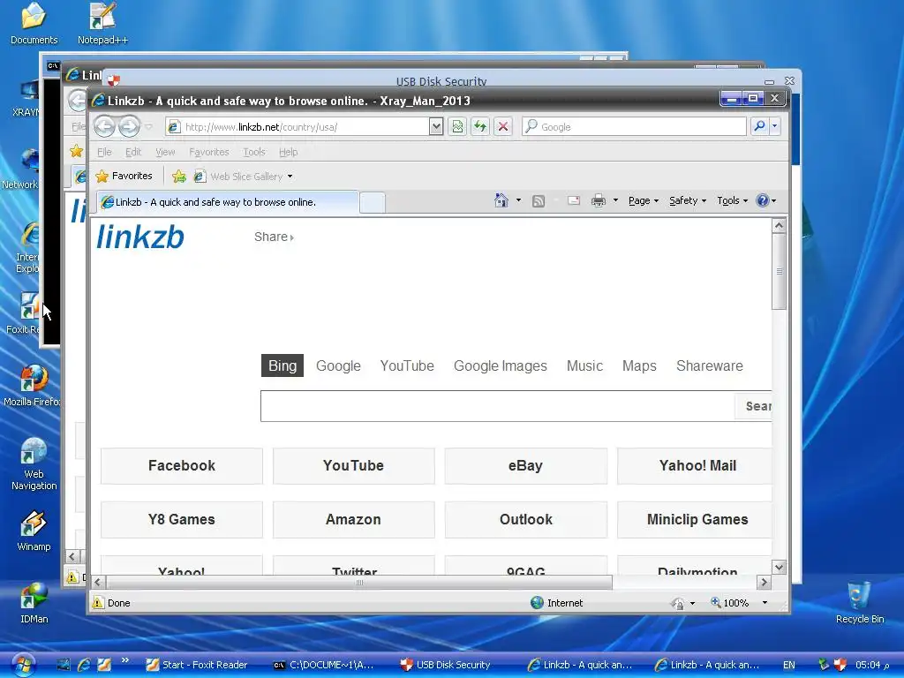
Task: Select the Bing search tab
Action: click(282, 365)
